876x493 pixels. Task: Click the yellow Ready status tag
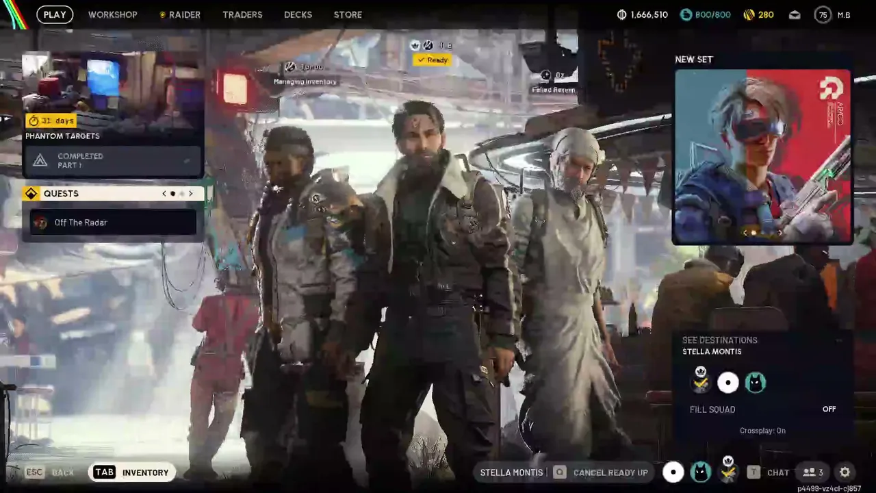click(x=432, y=60)
